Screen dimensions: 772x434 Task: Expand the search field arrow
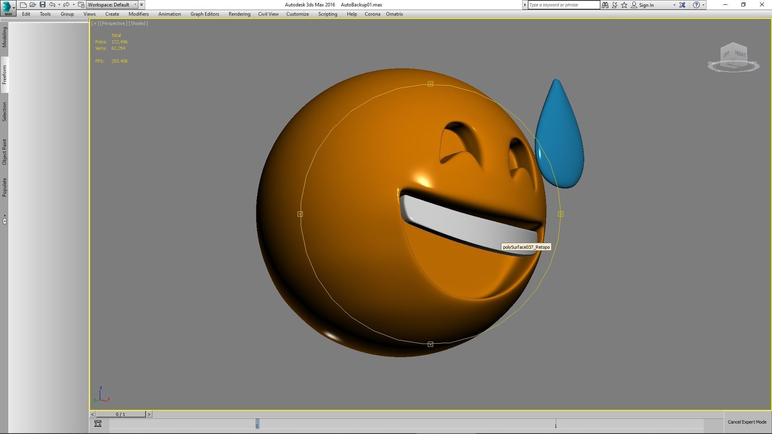point(525,5)
